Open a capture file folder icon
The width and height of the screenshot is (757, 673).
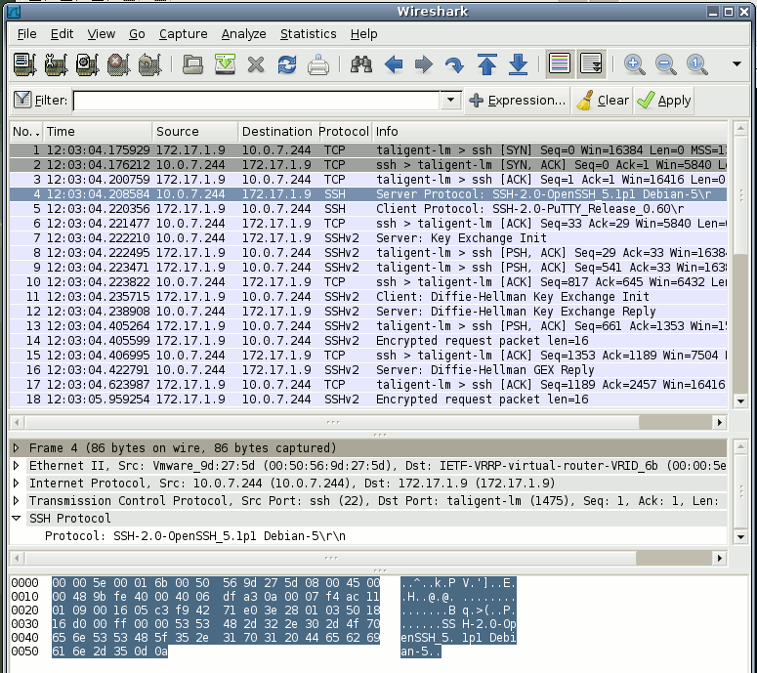point(192,64)
